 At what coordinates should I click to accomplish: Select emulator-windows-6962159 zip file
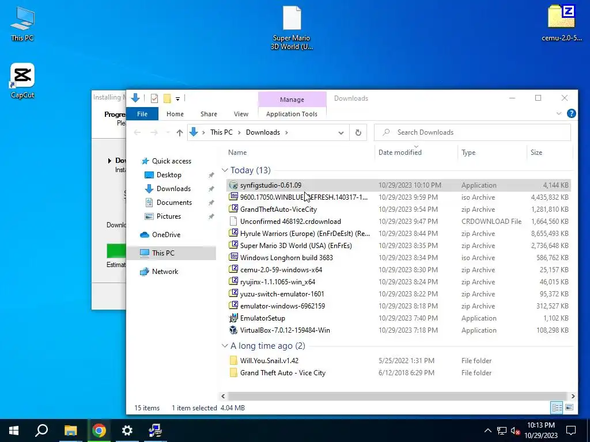(x=399, y=306)
